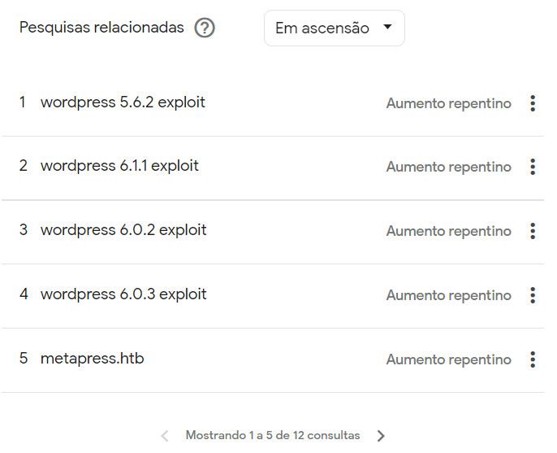Open help icon beside Pesquisas relacionadas
The image size is (557, 453).
point(205,28)
